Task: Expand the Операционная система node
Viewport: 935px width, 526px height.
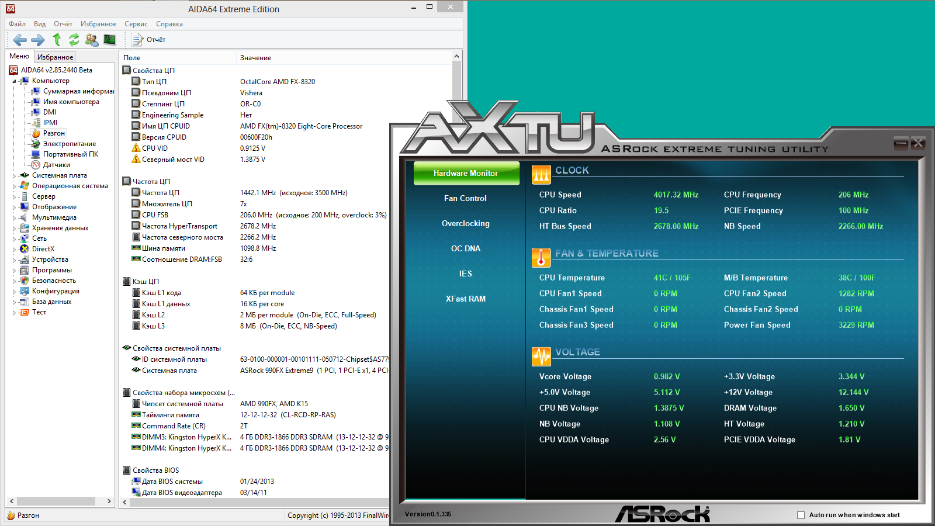Action: 14,186
